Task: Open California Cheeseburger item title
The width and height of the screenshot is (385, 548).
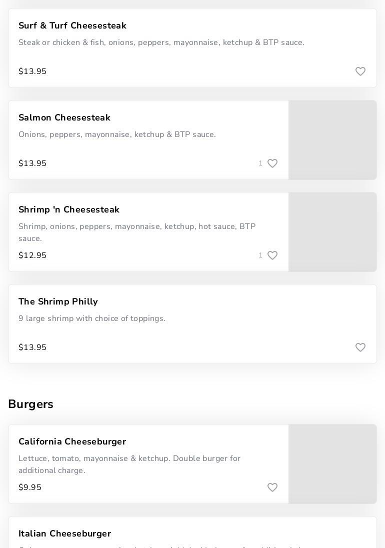Action: click(72, 441)
